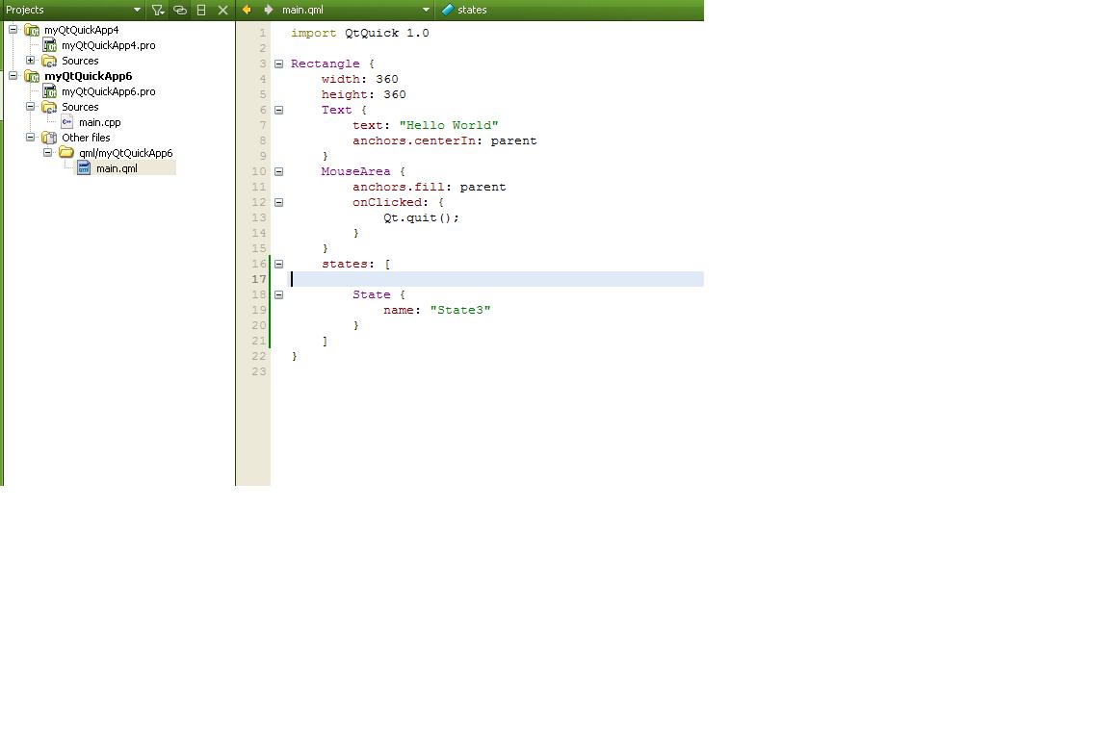Click the blue states symbol icon

tap(448, 10)
